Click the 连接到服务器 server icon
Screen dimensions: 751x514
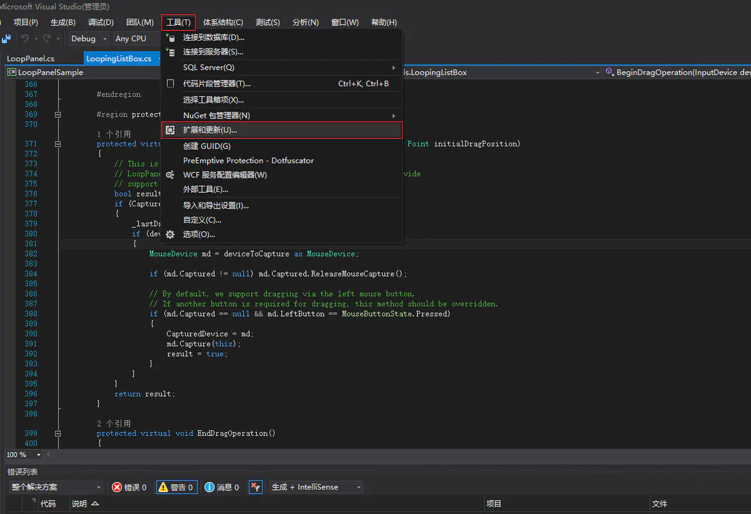pyautogui.click(x=170, y=52)
